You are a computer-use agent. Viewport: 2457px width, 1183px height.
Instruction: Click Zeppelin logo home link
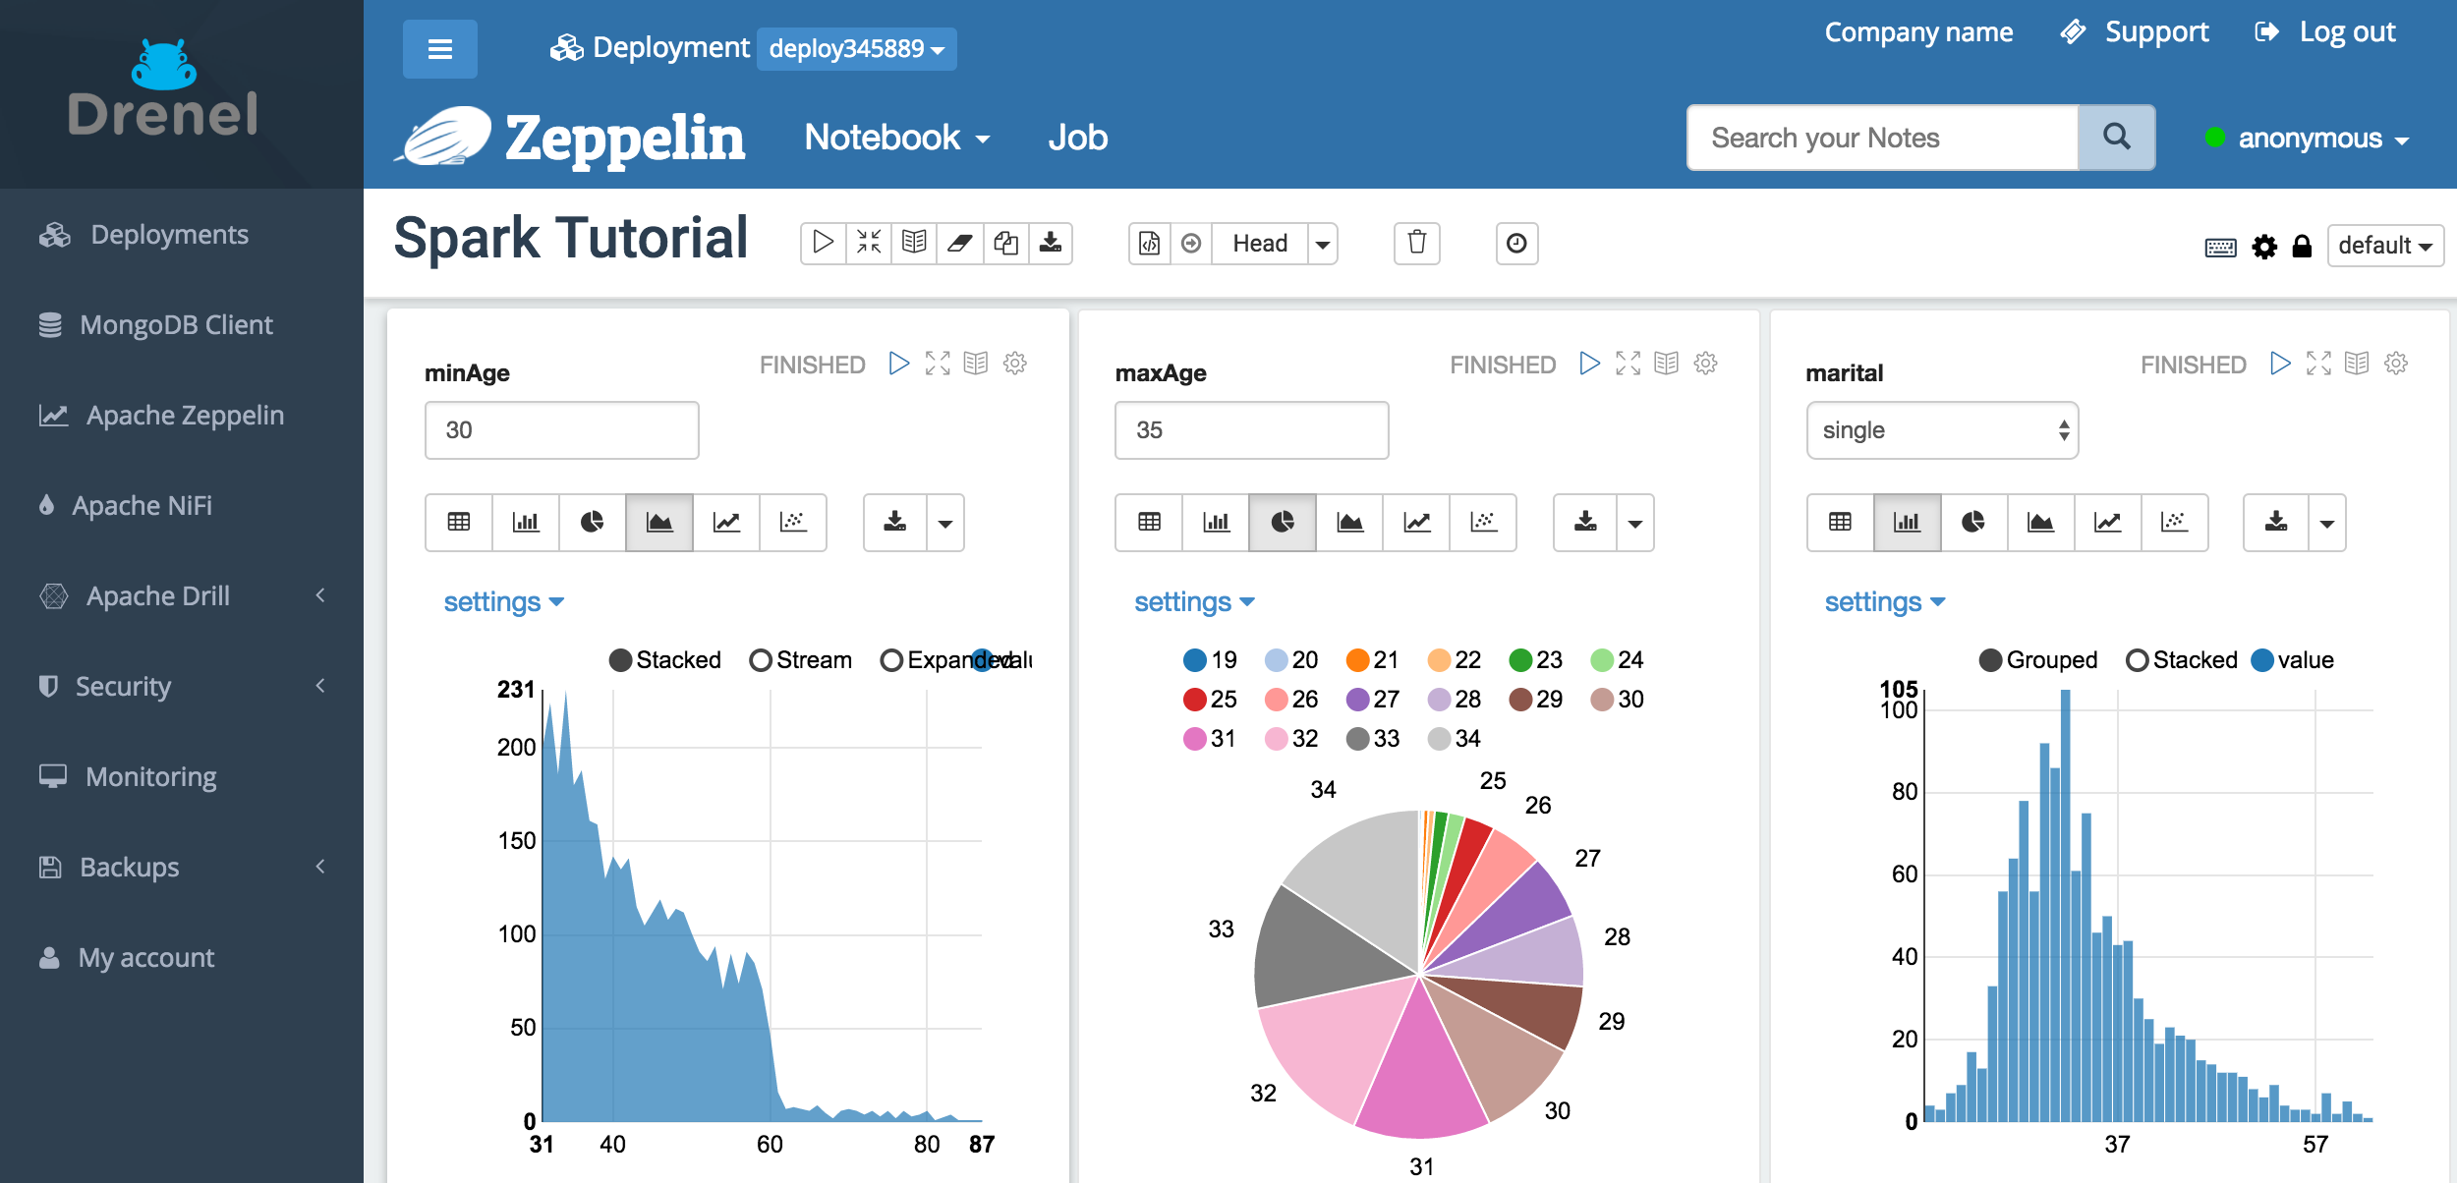coord(571,138)
